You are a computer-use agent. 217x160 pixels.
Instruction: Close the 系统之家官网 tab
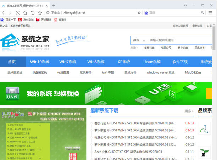(x=47, y=6)
